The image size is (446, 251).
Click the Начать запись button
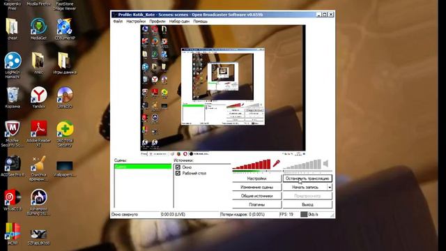305,188
